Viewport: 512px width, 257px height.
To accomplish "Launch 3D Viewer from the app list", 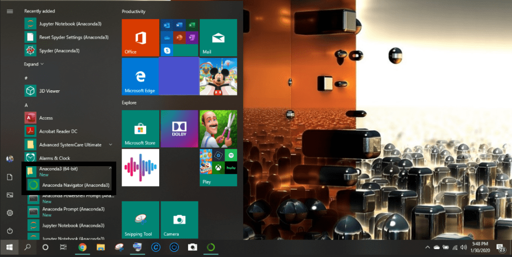I will click(49, 91).
